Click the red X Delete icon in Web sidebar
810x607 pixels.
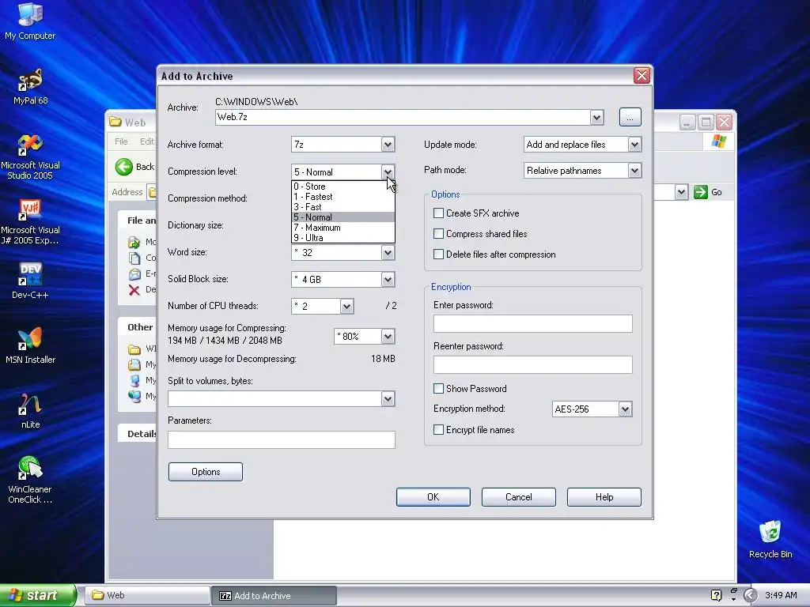[134, 289]
